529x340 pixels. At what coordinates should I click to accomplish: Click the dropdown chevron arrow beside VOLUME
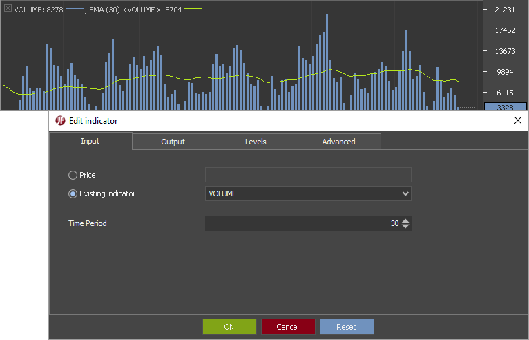tap(405, 193)
